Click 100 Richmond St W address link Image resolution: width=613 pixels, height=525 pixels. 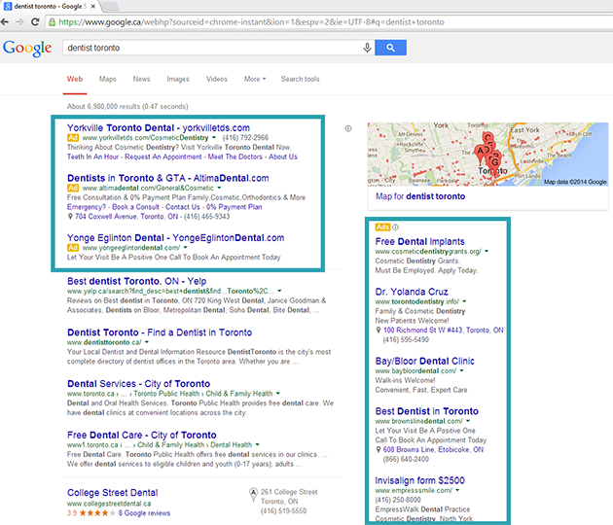[444, 331]
